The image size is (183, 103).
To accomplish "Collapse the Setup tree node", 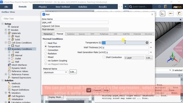I will [x=3, y=24].
